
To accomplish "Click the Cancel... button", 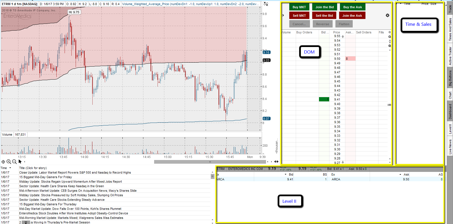I will [299, 24].
